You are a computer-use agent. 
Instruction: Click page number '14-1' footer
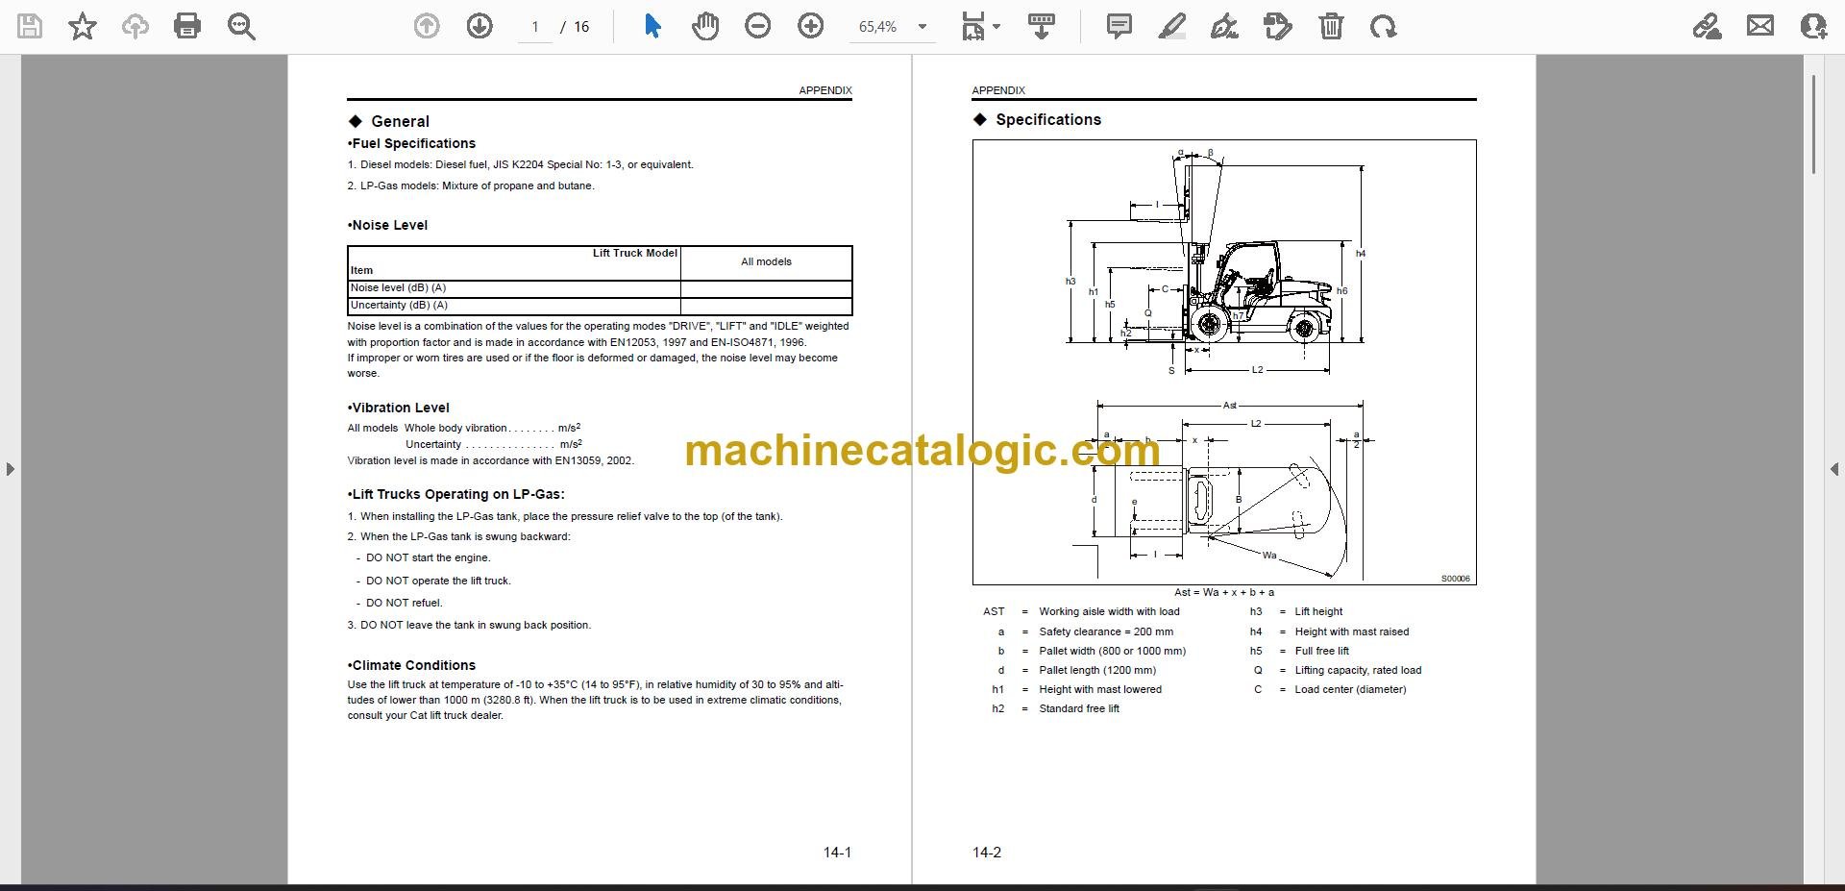tap(837, 853)
